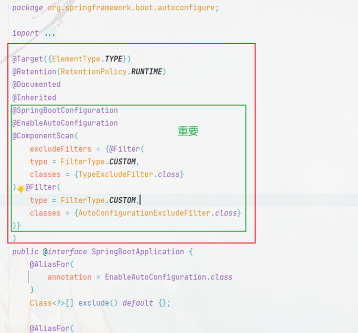
Task: Click '@Filter(' beside the lightbulb
Action: click(x=43, y=187)
